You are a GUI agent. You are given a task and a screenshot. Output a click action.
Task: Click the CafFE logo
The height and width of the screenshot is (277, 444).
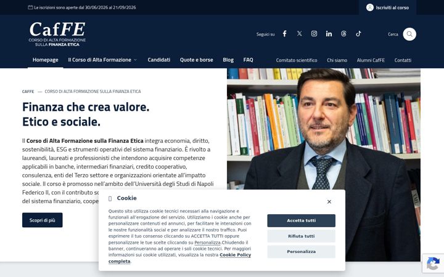[x=57, y=34]
